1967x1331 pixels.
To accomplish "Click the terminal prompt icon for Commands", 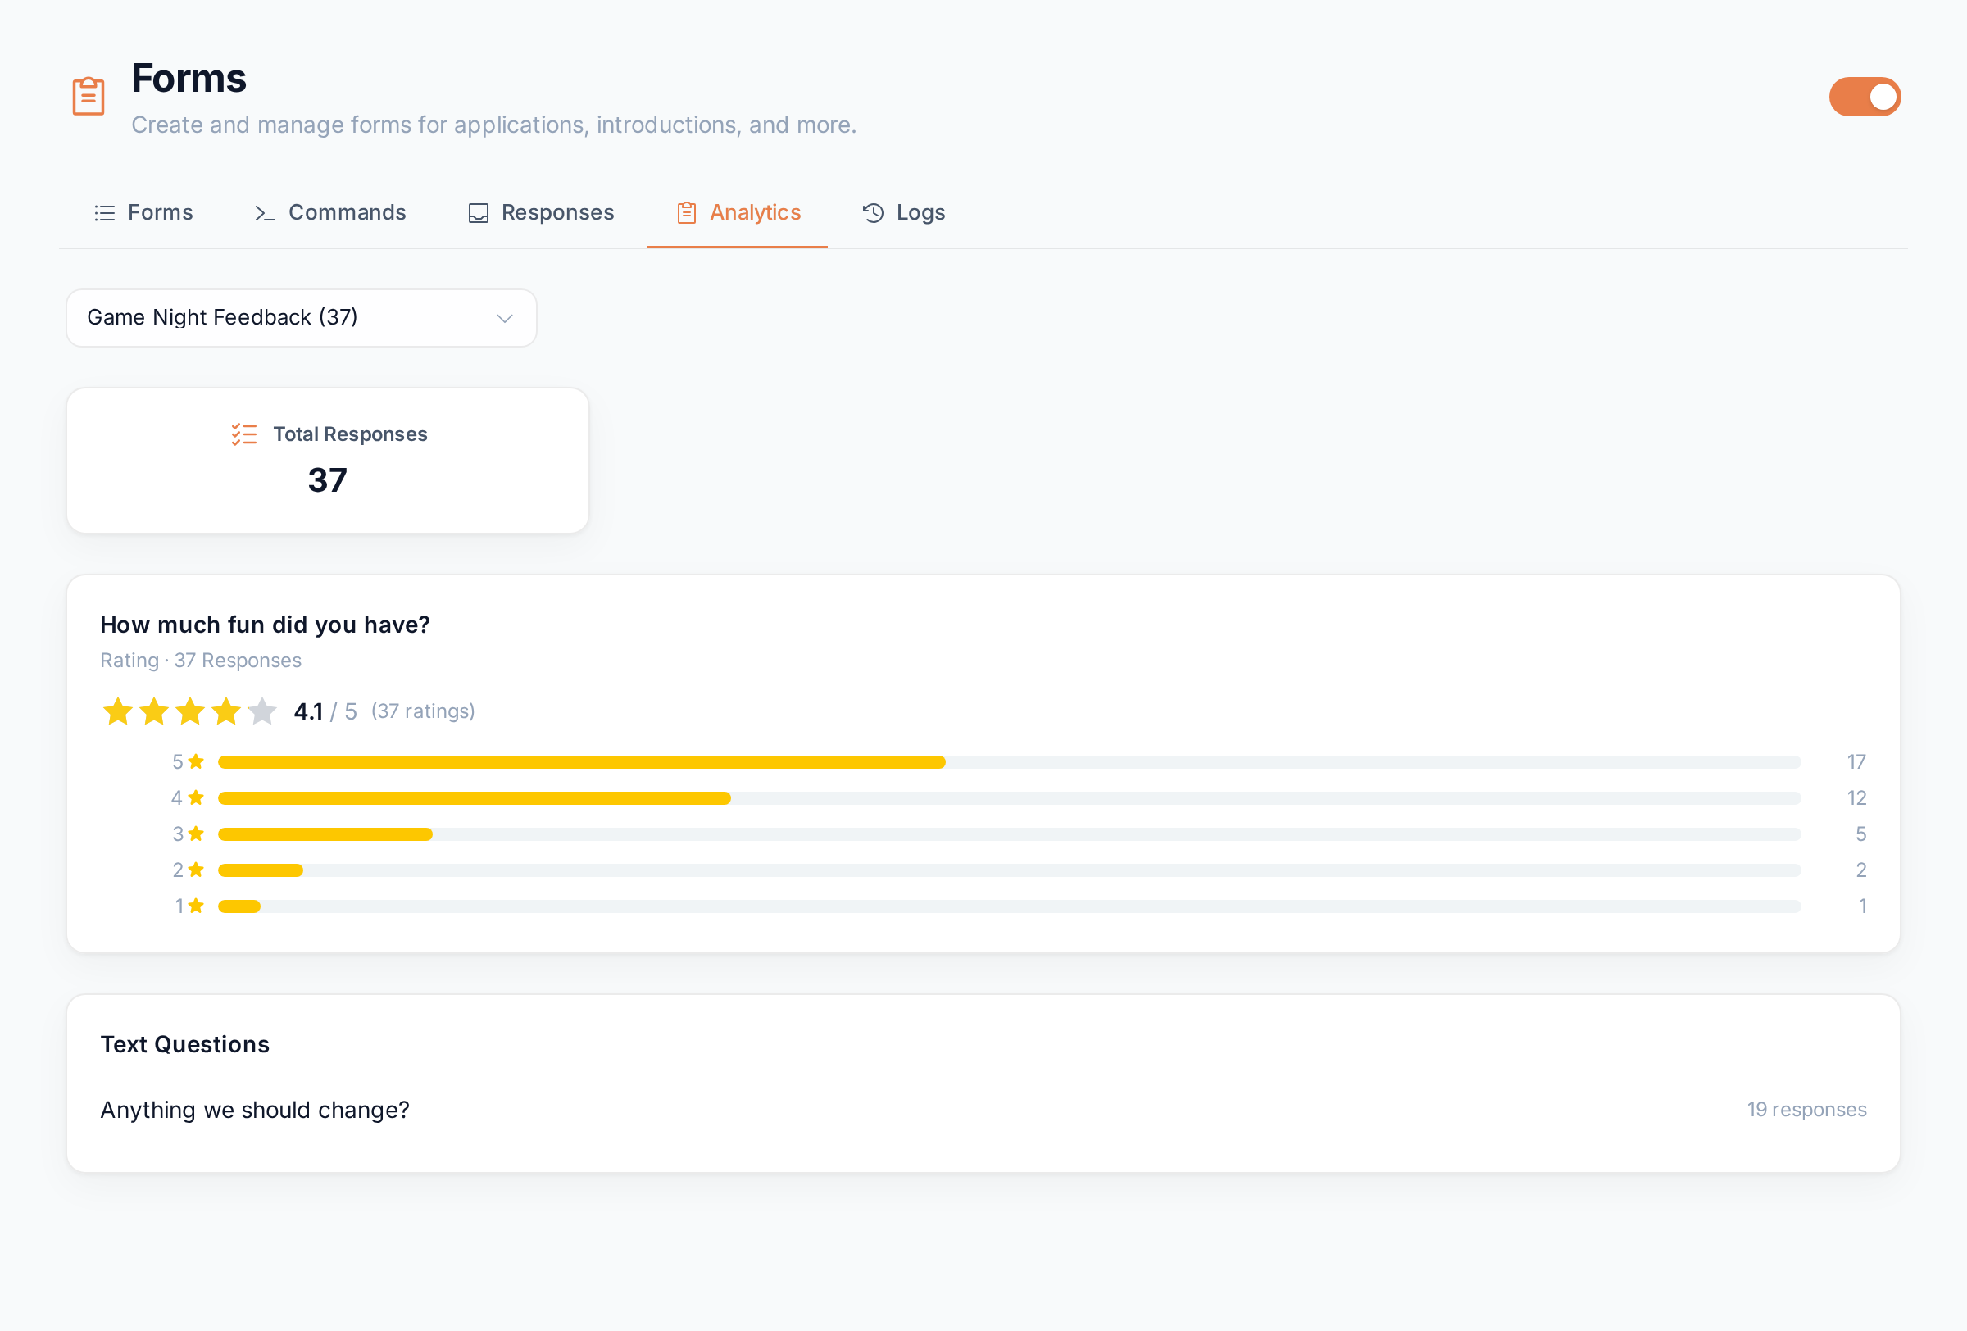I will coord(265,213).
